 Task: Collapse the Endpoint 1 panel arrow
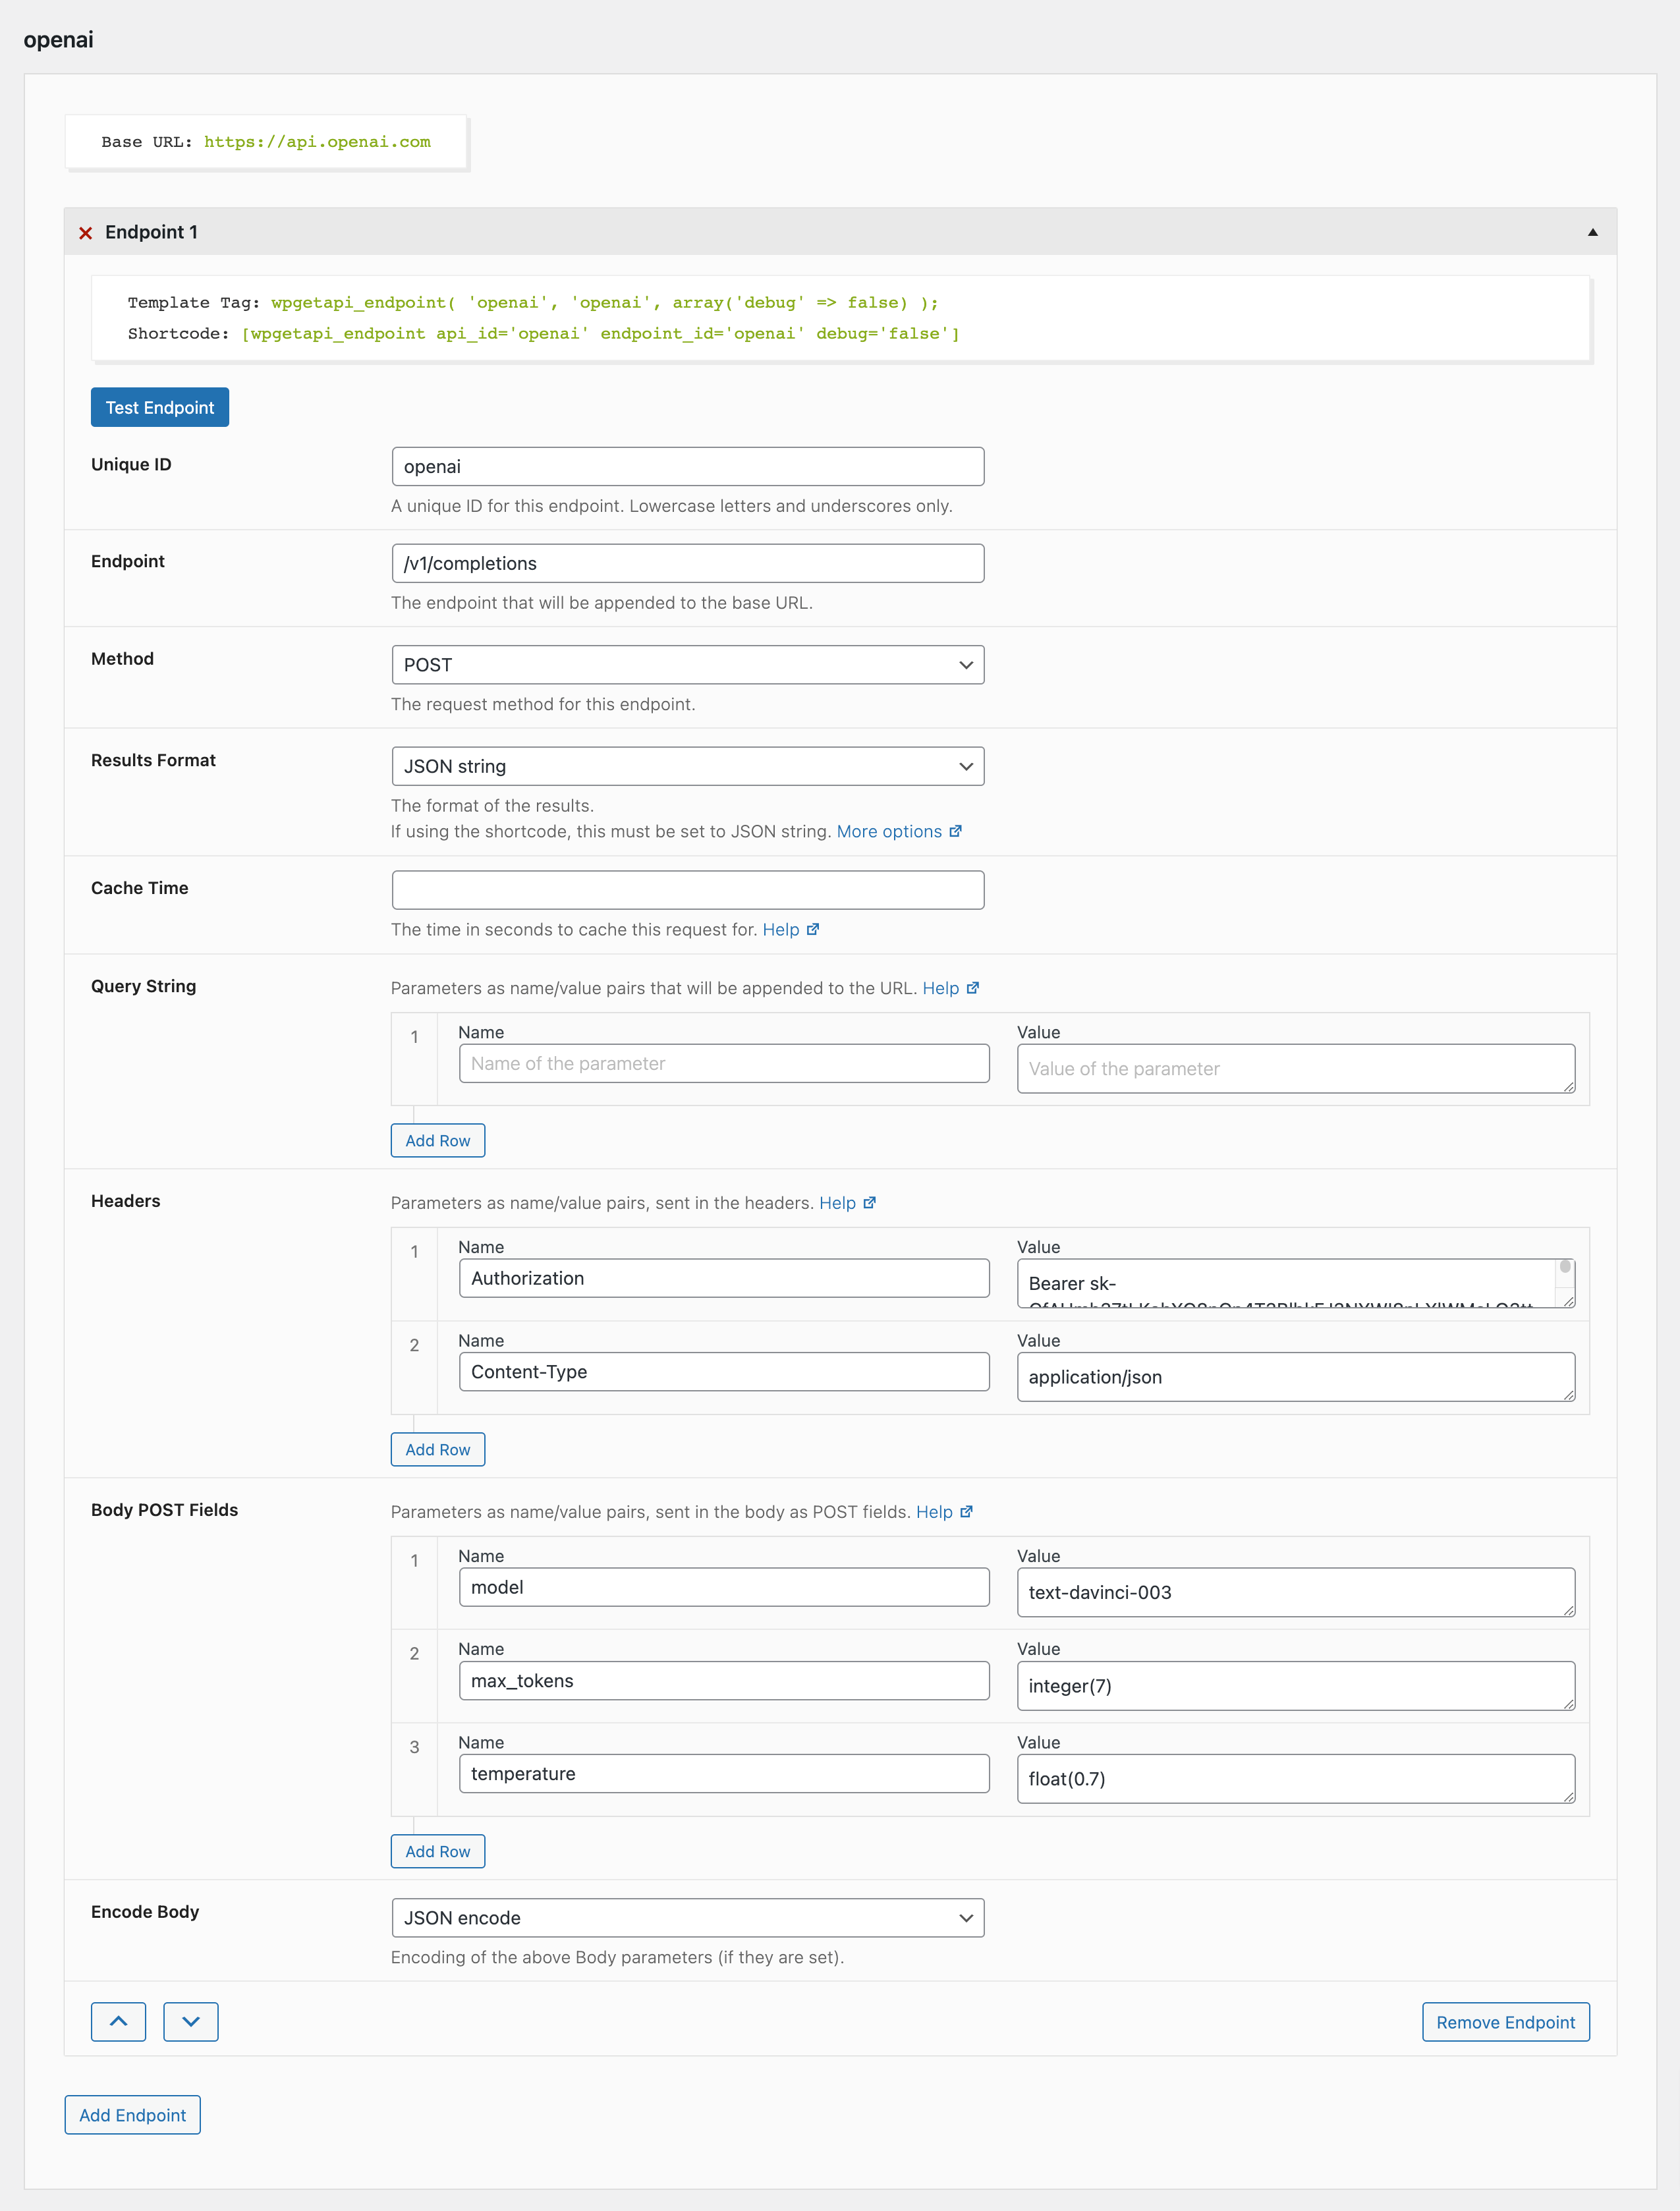[x=1592, y=232]
